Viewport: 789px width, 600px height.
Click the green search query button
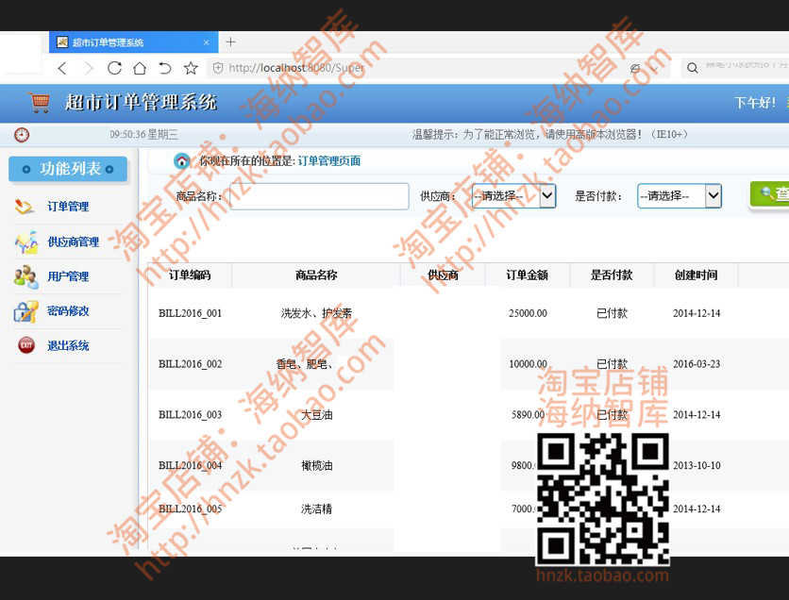pos(769,193)
